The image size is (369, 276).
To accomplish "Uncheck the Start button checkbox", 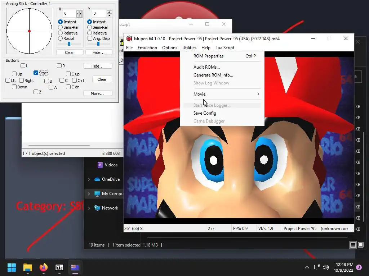I will click(36, 73).
